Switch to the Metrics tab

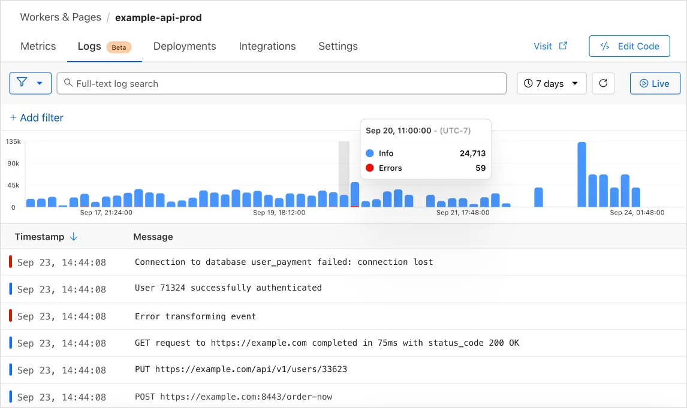pos(38,46)
